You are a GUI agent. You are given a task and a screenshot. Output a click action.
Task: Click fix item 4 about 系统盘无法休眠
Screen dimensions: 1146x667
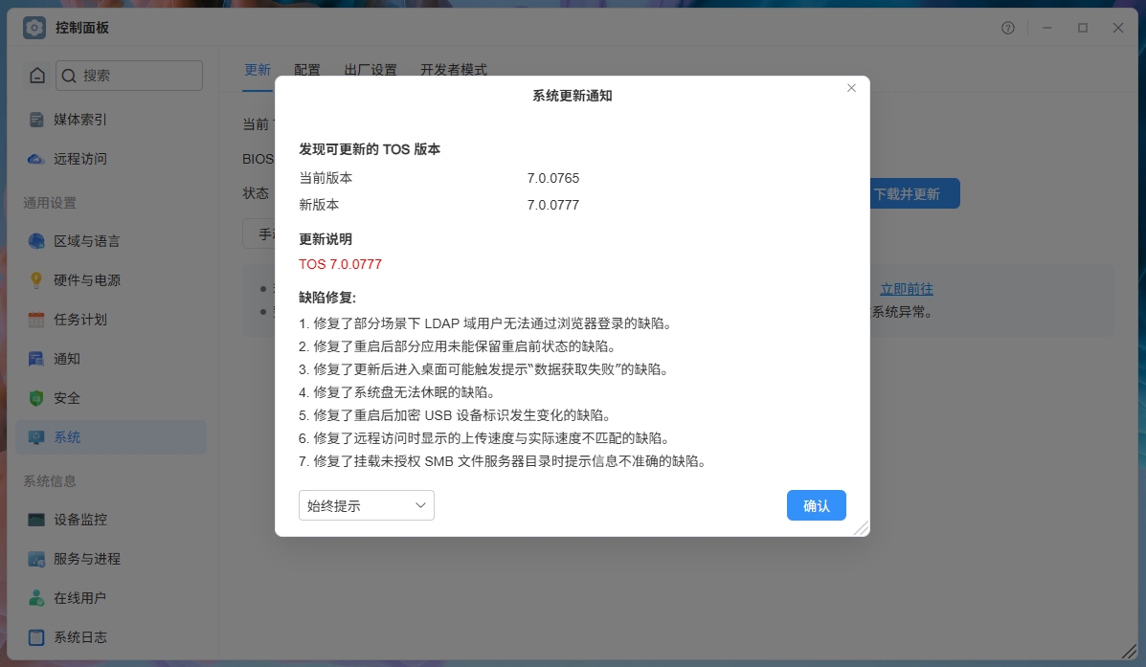[x=397, y=392]
